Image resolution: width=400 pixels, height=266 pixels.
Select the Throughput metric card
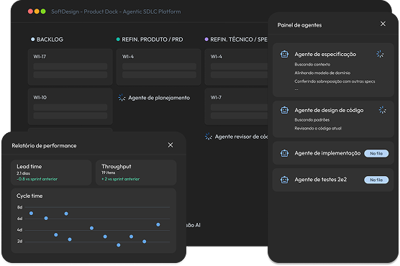pyautogui.click(x=136, y=173)
